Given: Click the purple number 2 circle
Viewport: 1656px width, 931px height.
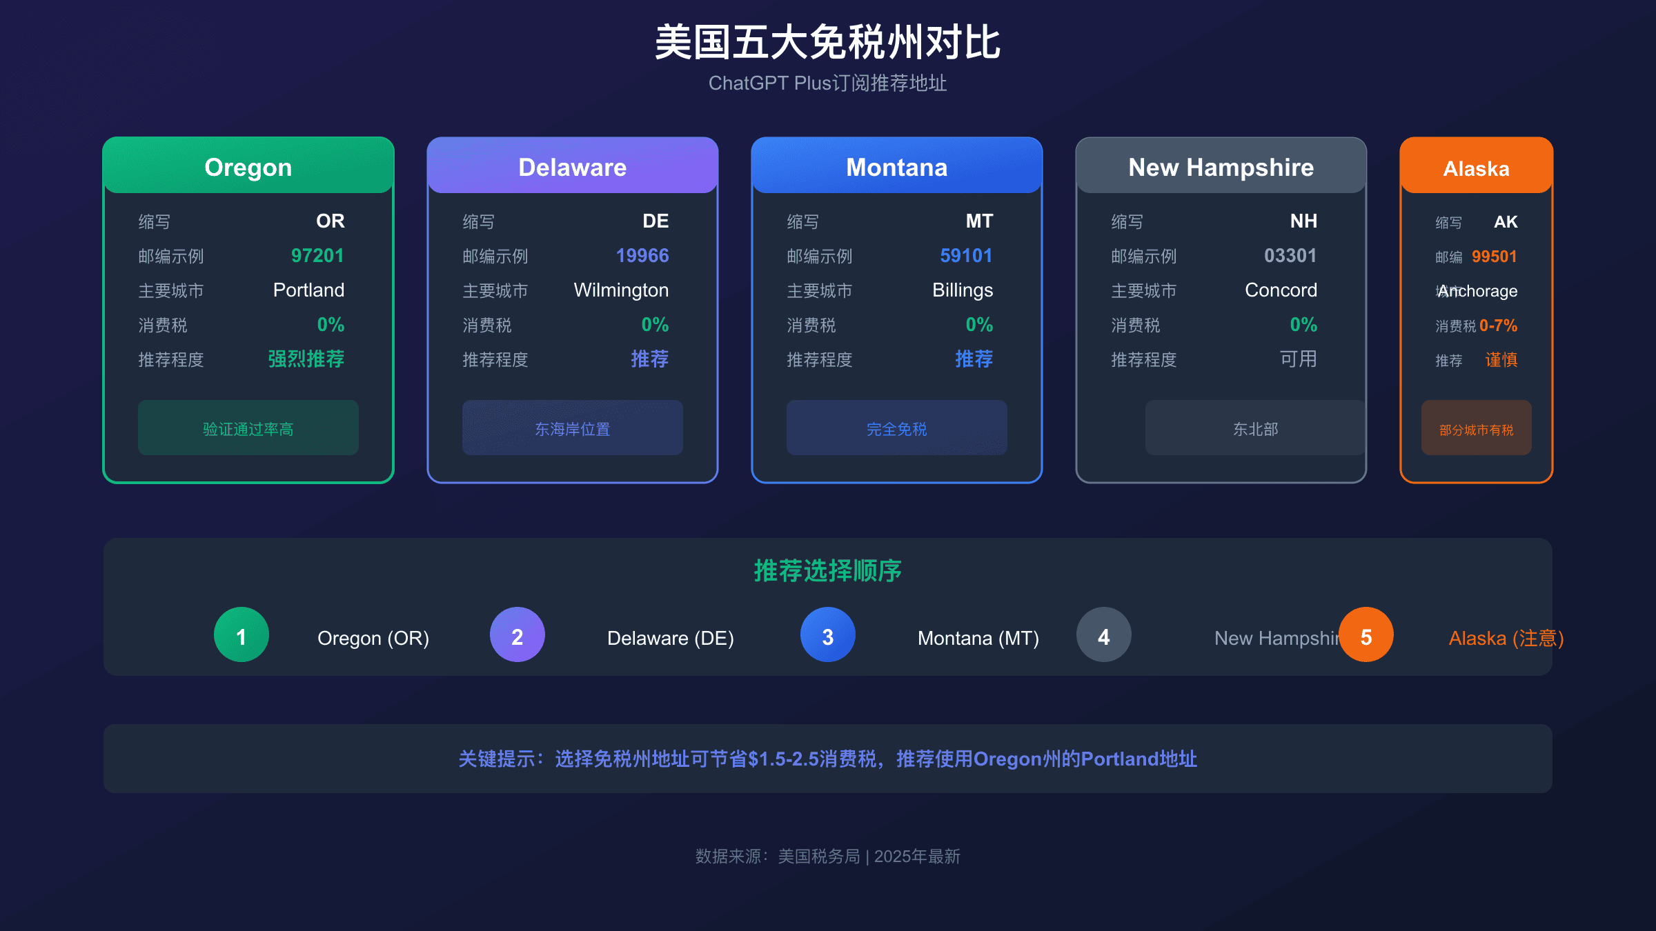Looking at the screenshot, I should 517,635.
